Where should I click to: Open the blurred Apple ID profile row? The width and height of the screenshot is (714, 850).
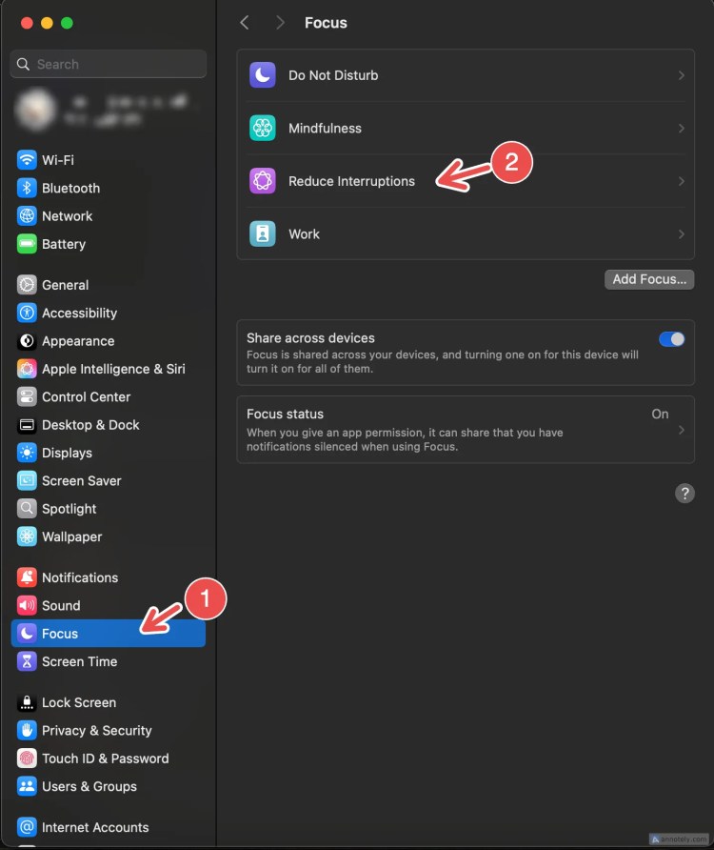coord(109,110)
